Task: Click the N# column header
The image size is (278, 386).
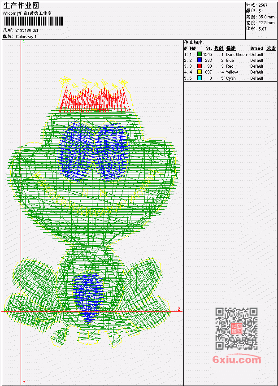Action: click(192, 48)
